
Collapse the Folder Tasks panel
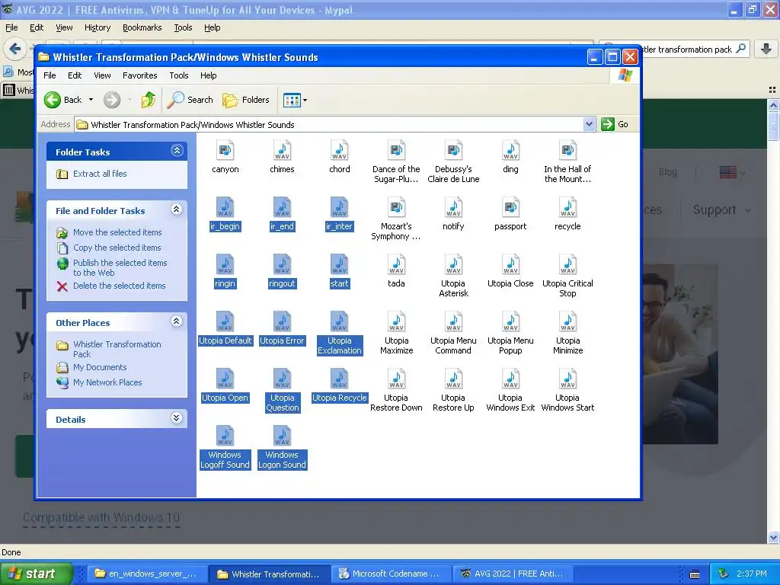click(177, 150)
